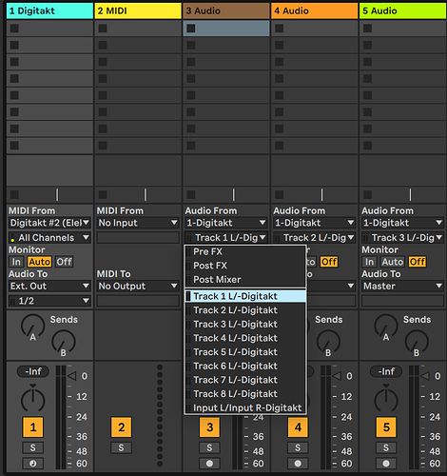The image size is (447, 476).
Task: Arm recording on track 3 Audio
Action: tap(209, 464)
